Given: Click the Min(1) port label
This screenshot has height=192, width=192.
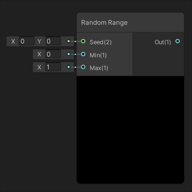Looking at the screenshot, I should point(98,55).
